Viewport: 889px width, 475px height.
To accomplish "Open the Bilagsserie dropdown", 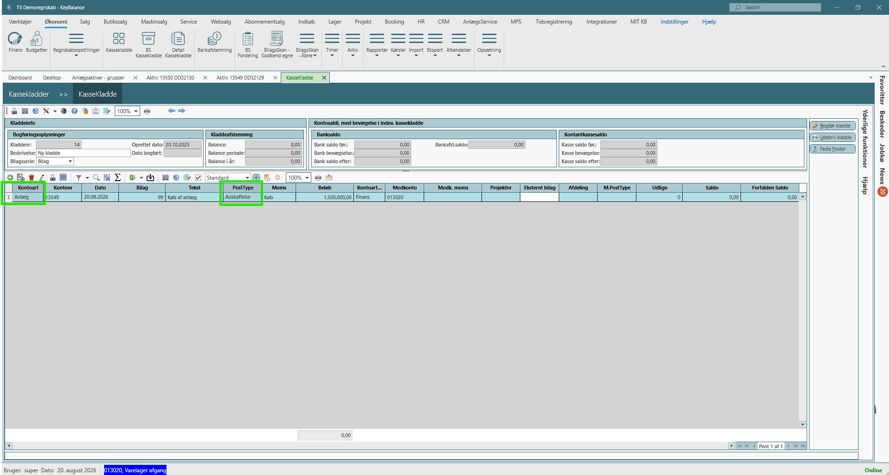I will [70, 161].
